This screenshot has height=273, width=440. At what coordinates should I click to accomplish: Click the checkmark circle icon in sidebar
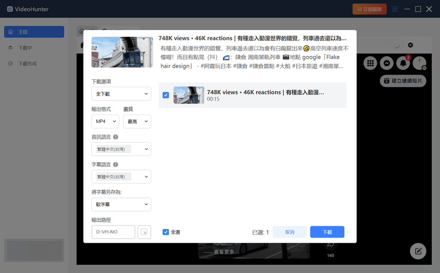11,64
